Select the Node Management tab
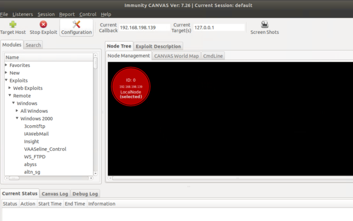 click(x=129, y=56)
